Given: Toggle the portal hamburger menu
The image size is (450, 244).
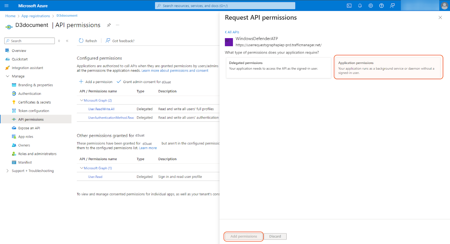Looking at the screenshot, I should point(6,6).
